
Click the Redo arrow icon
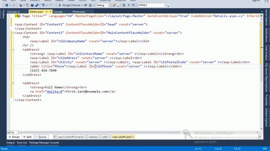click(x=51, y=5)
